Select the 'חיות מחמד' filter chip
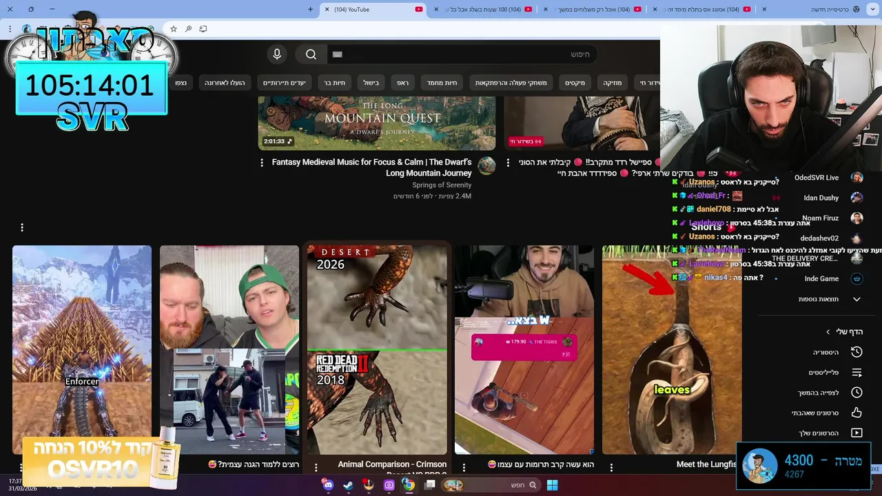Viewport: 882px width, 496px height. click(x=442, y=83)
